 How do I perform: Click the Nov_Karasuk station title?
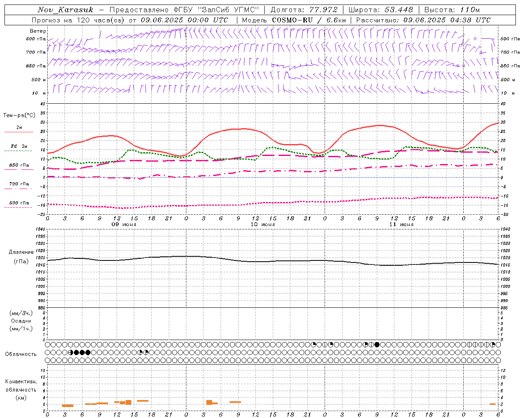pos(65,10)
